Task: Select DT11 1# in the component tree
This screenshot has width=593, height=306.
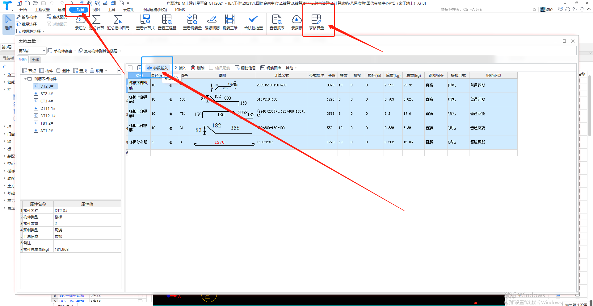Action: click(x=48, y=108)
